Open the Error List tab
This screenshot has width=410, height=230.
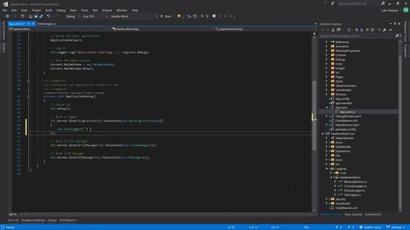tap(13, 220)
